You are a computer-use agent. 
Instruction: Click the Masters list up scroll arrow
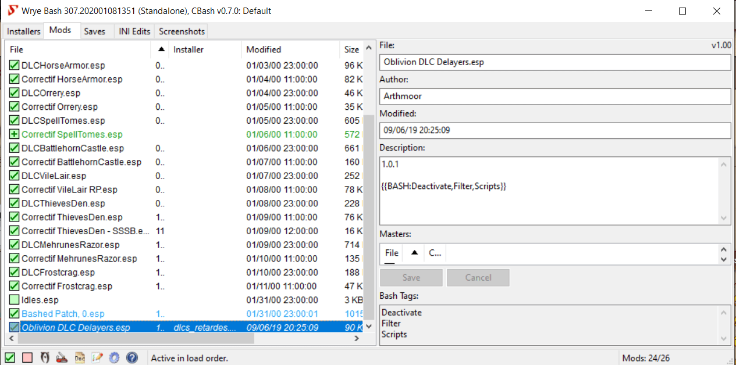click(724, 249)
